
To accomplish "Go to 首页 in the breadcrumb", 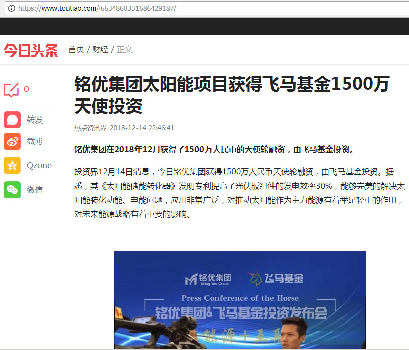I will (x=76, y=49).
